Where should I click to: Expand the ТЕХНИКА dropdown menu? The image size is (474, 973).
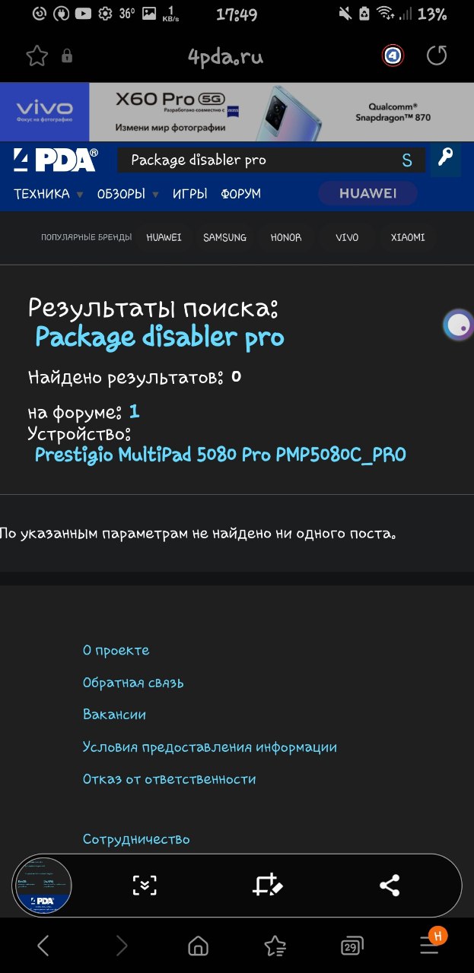(x=49, y=194)
